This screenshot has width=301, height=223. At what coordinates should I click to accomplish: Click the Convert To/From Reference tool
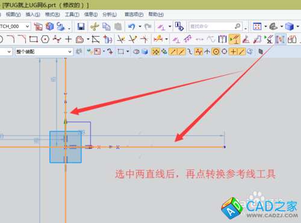[281, 39]
